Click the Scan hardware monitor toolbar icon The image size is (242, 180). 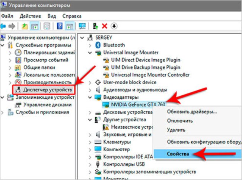tap(82, 26)
